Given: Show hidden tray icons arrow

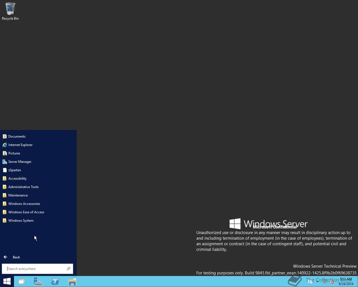Looking at the screenshot, I should tap(317, 281).
